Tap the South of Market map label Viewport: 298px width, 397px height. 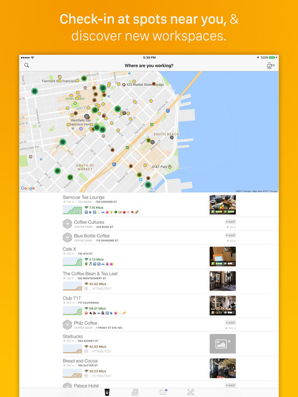tap(85, 167)
